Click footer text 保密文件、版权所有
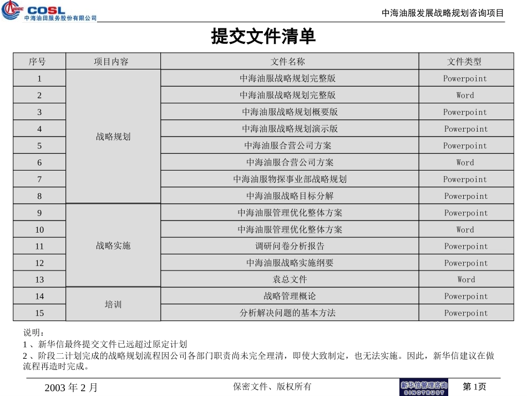527x396 pixels. point(272,387)
